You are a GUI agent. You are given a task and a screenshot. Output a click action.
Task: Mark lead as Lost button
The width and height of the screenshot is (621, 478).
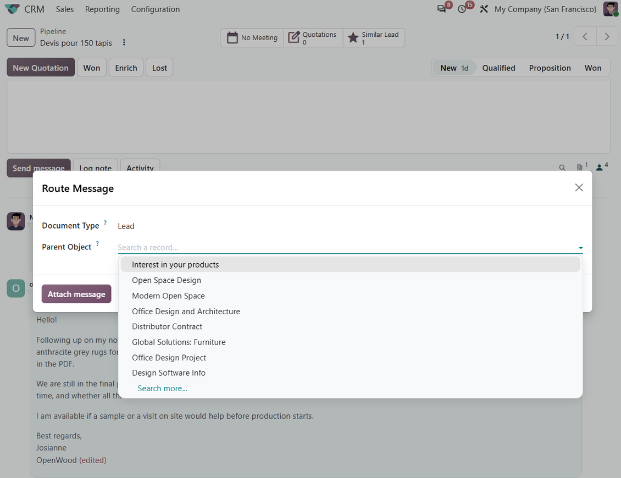(159, 68)
